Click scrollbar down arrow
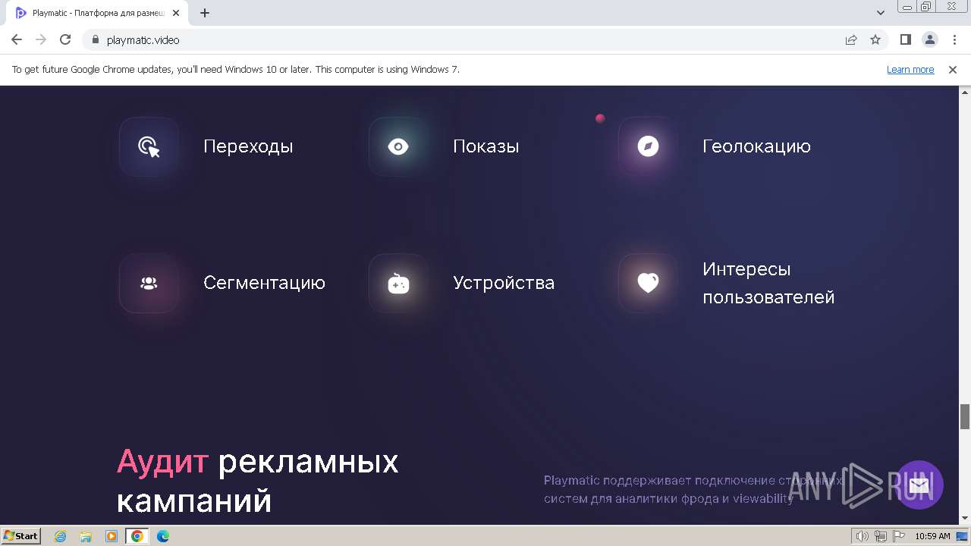 tap(965, 518)
